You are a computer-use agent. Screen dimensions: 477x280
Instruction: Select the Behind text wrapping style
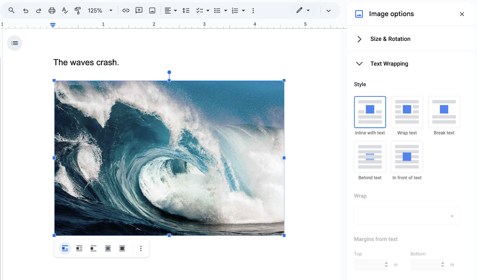point(370,157)
